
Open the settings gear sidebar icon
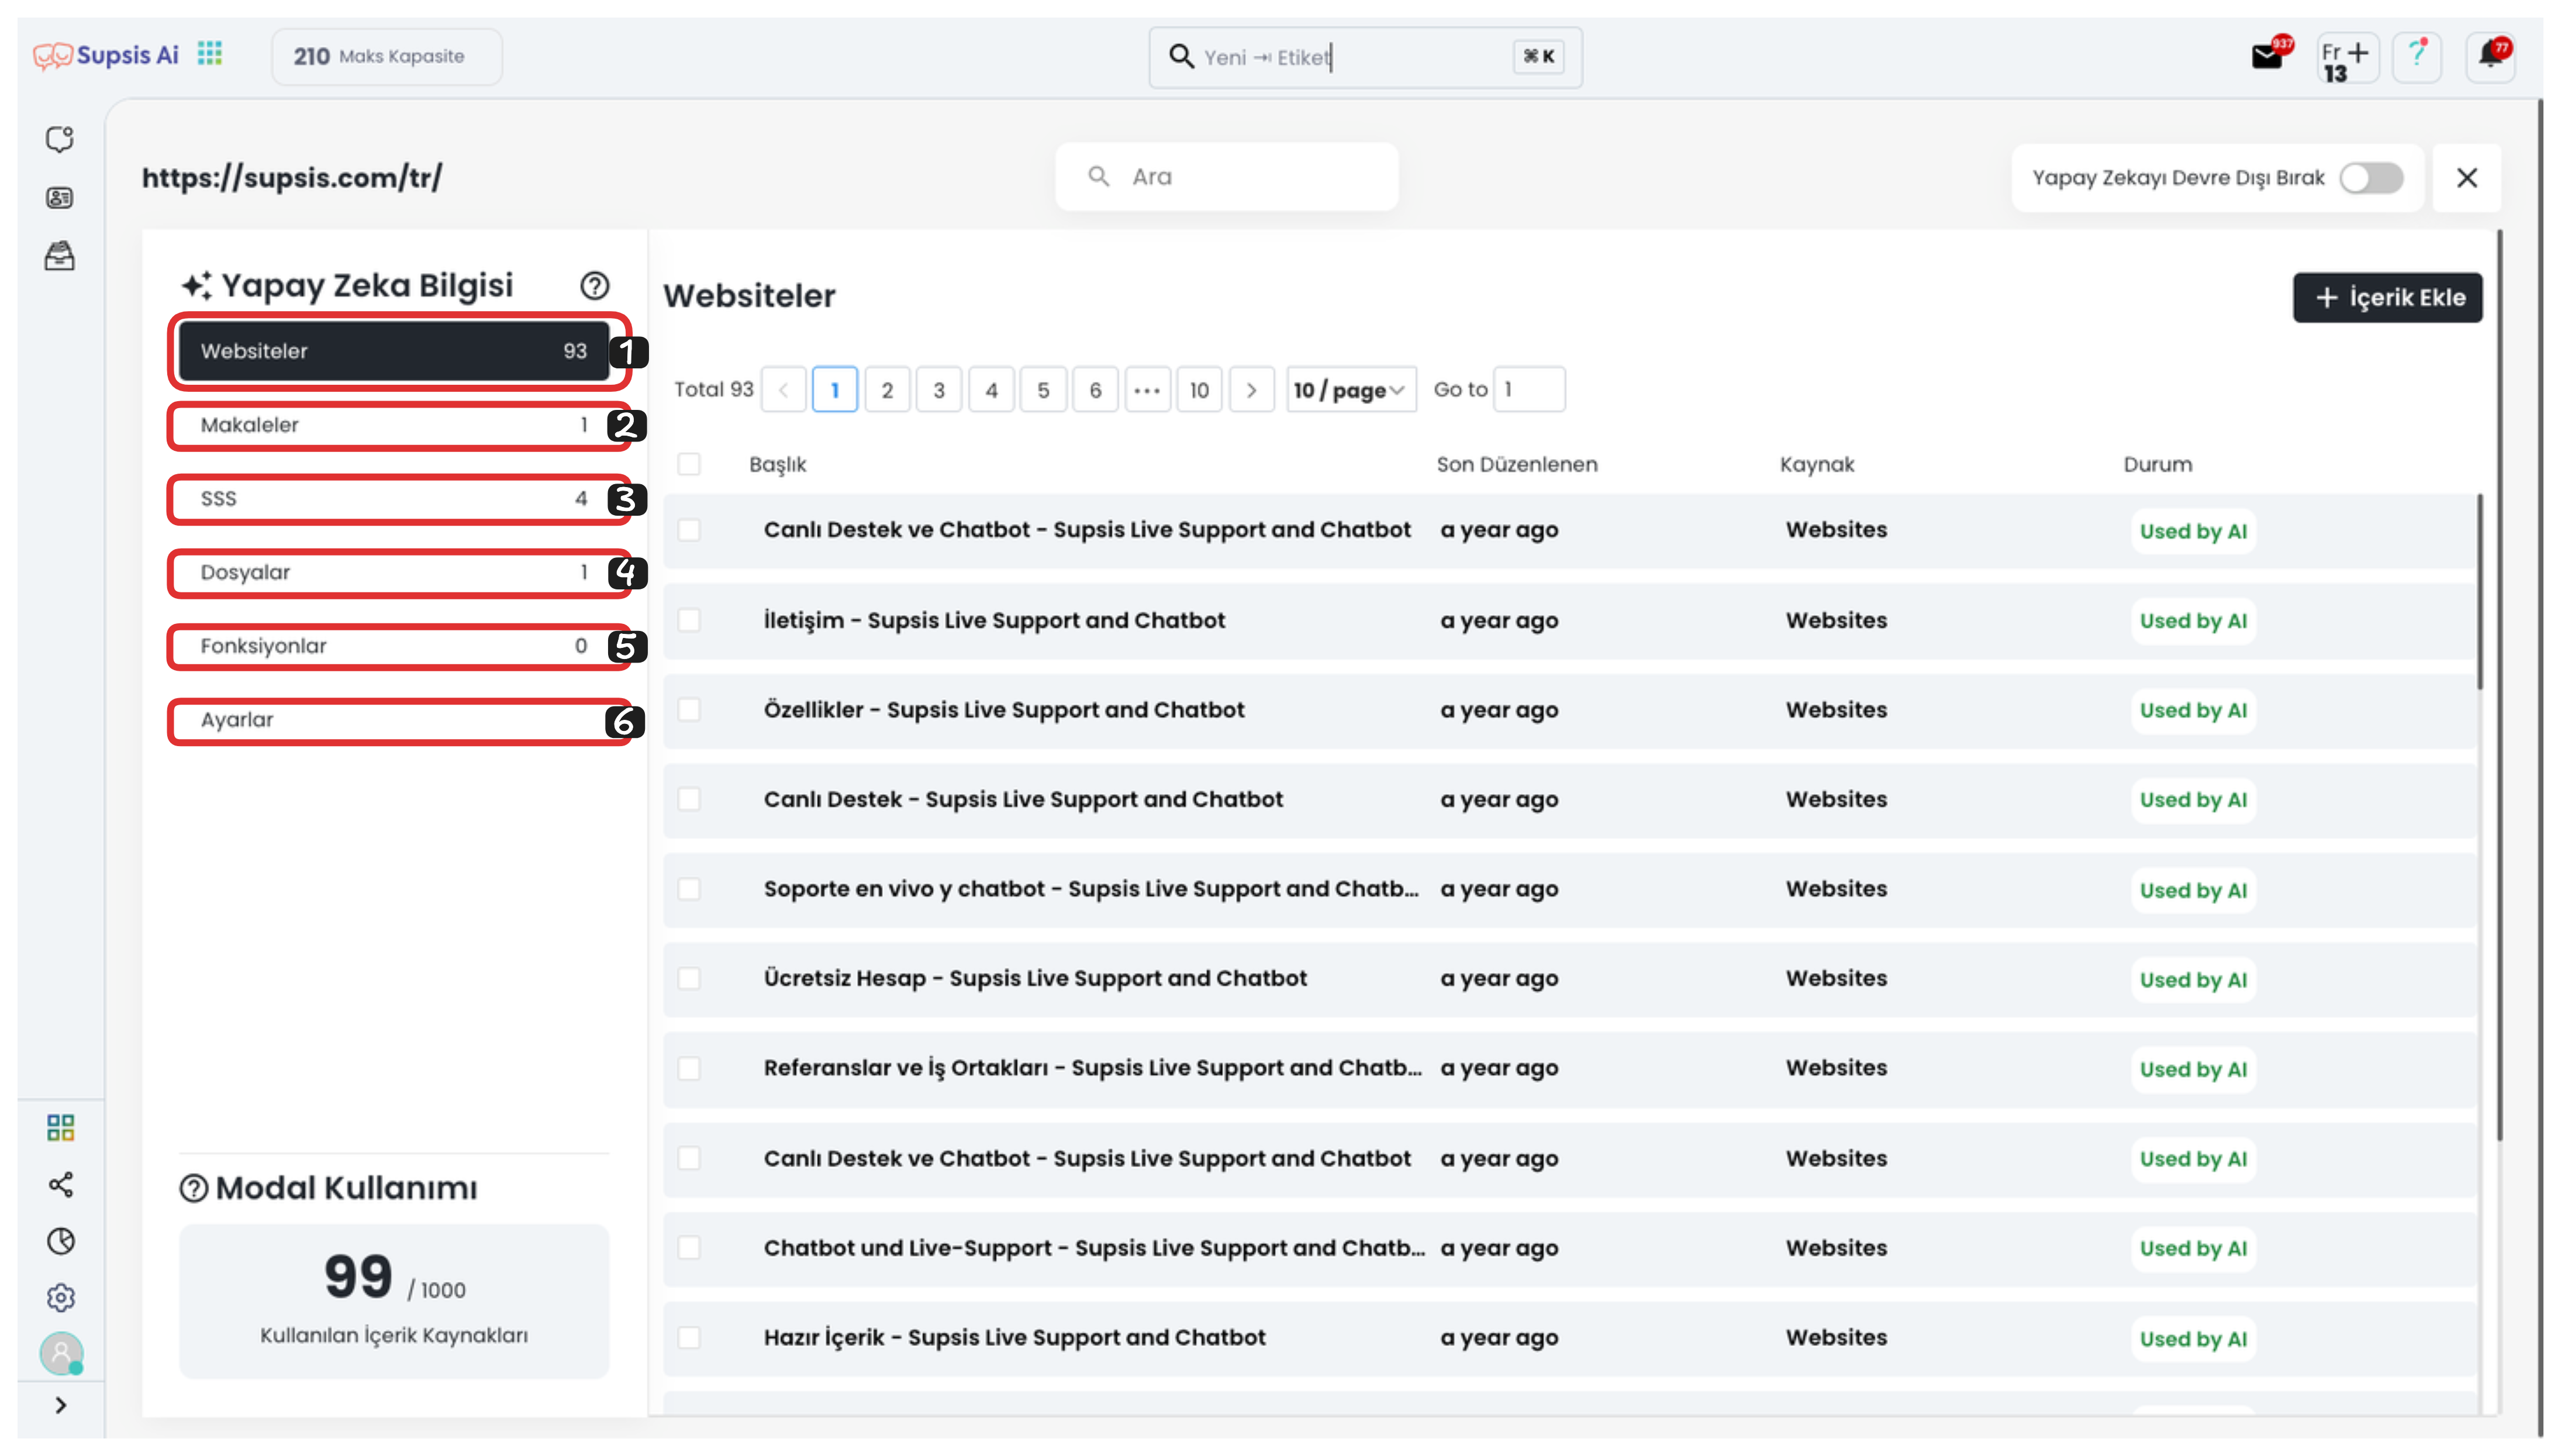click(x=60, y=1298)
